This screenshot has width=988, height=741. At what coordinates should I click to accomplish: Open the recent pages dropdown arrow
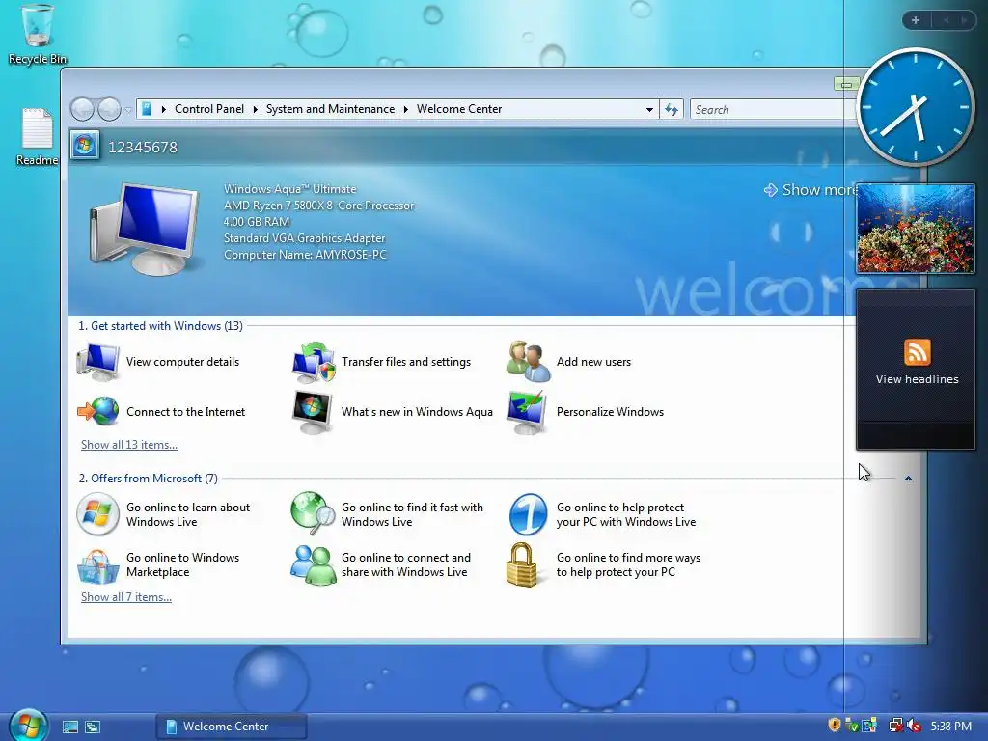[128, 110]
